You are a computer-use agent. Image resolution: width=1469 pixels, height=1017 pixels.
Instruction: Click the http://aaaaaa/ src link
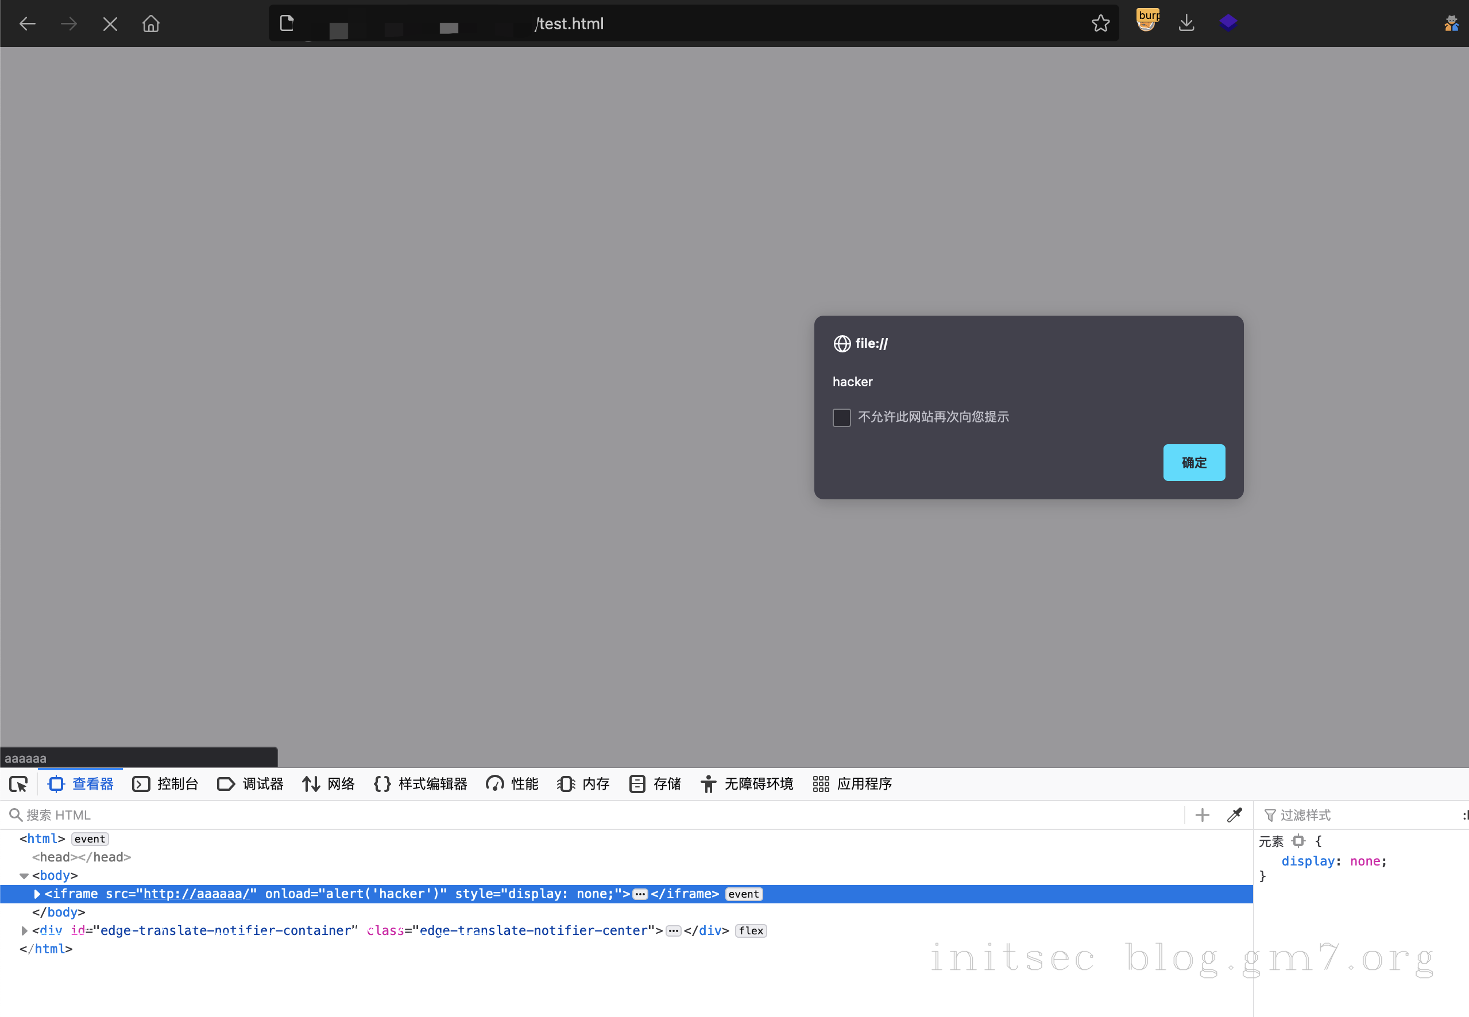pyautogui.click(x=196, y=894)
